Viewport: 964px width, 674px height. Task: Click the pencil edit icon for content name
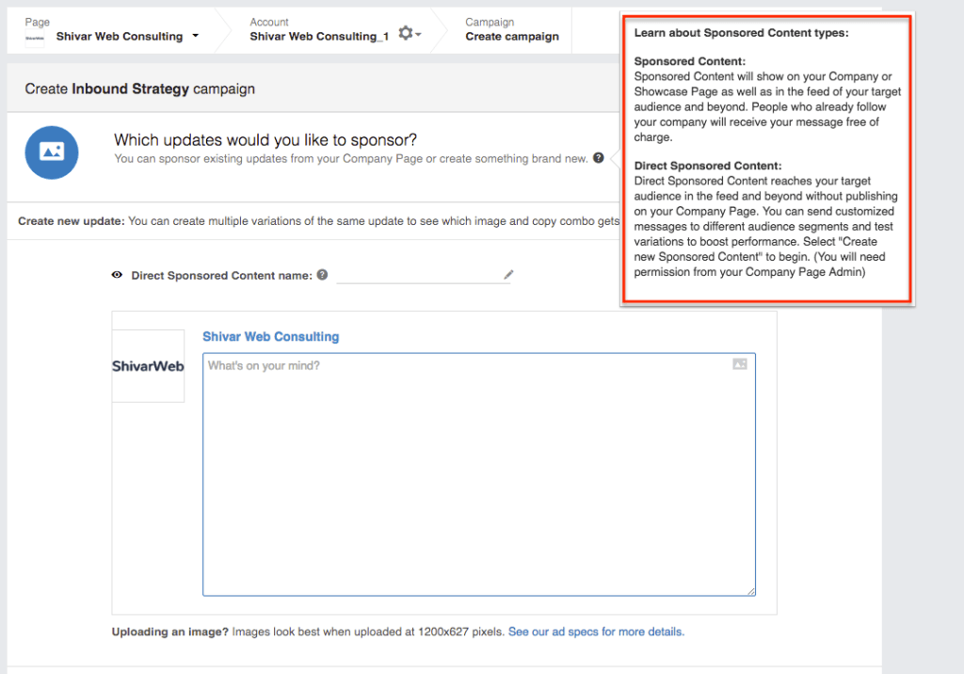[x=508, y=274]
